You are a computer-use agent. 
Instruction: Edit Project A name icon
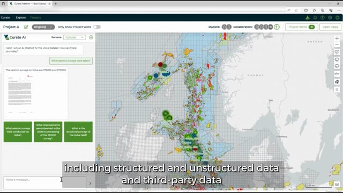[x=26, y=27]
